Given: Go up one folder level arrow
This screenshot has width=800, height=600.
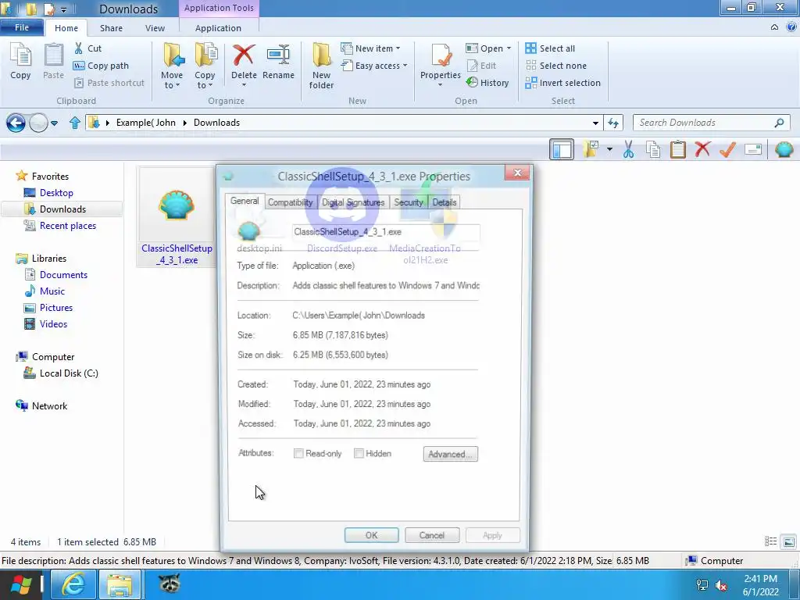Looking at the screenshot, I should tap(74, 123).
